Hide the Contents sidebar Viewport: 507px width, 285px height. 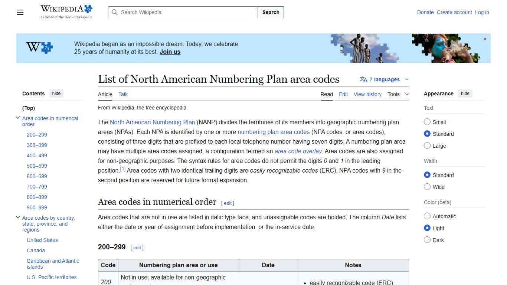[x=56, y=93]
